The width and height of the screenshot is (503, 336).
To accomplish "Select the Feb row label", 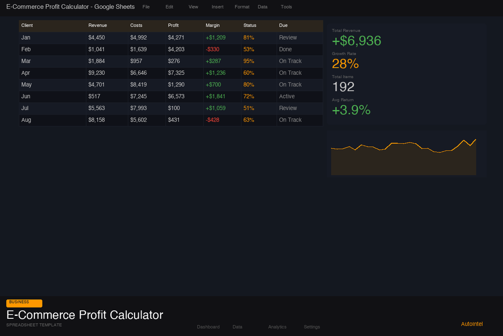I will pyautogui.click(x=26, y=49).
